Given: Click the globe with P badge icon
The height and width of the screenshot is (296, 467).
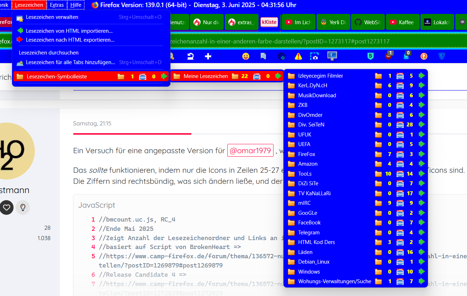Looking at the screenshot, I should tap(281, 56).
